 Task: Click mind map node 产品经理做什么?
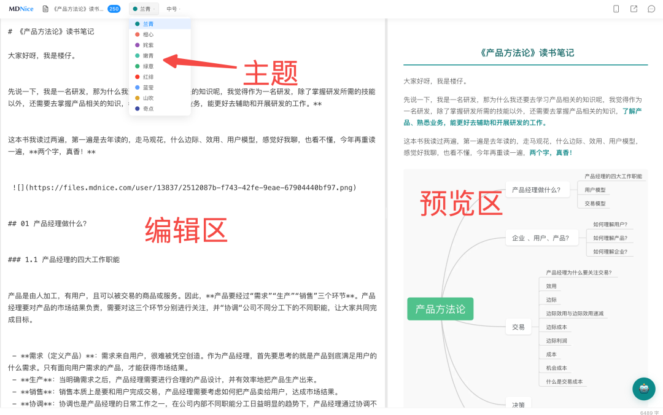point(536,190)
